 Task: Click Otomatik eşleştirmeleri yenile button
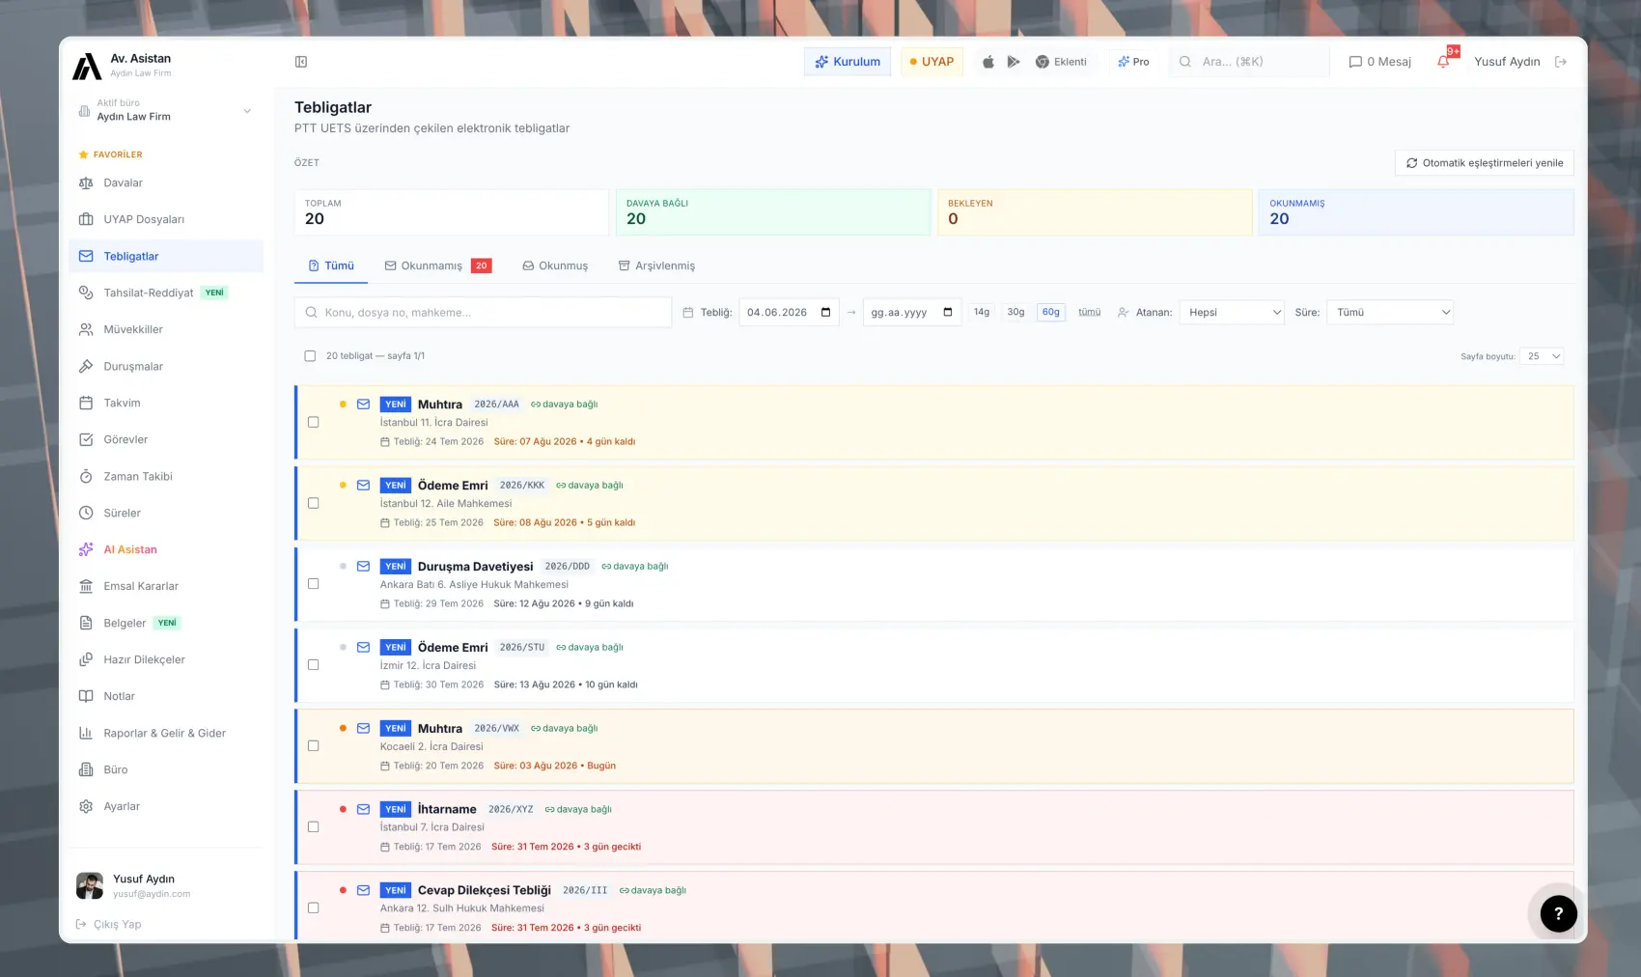click(x=1485, y=163)
